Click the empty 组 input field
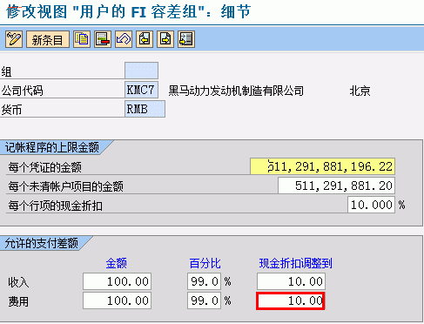Viewport: 424px width, 324px height. pyautogui.click(x=141, y=71)
